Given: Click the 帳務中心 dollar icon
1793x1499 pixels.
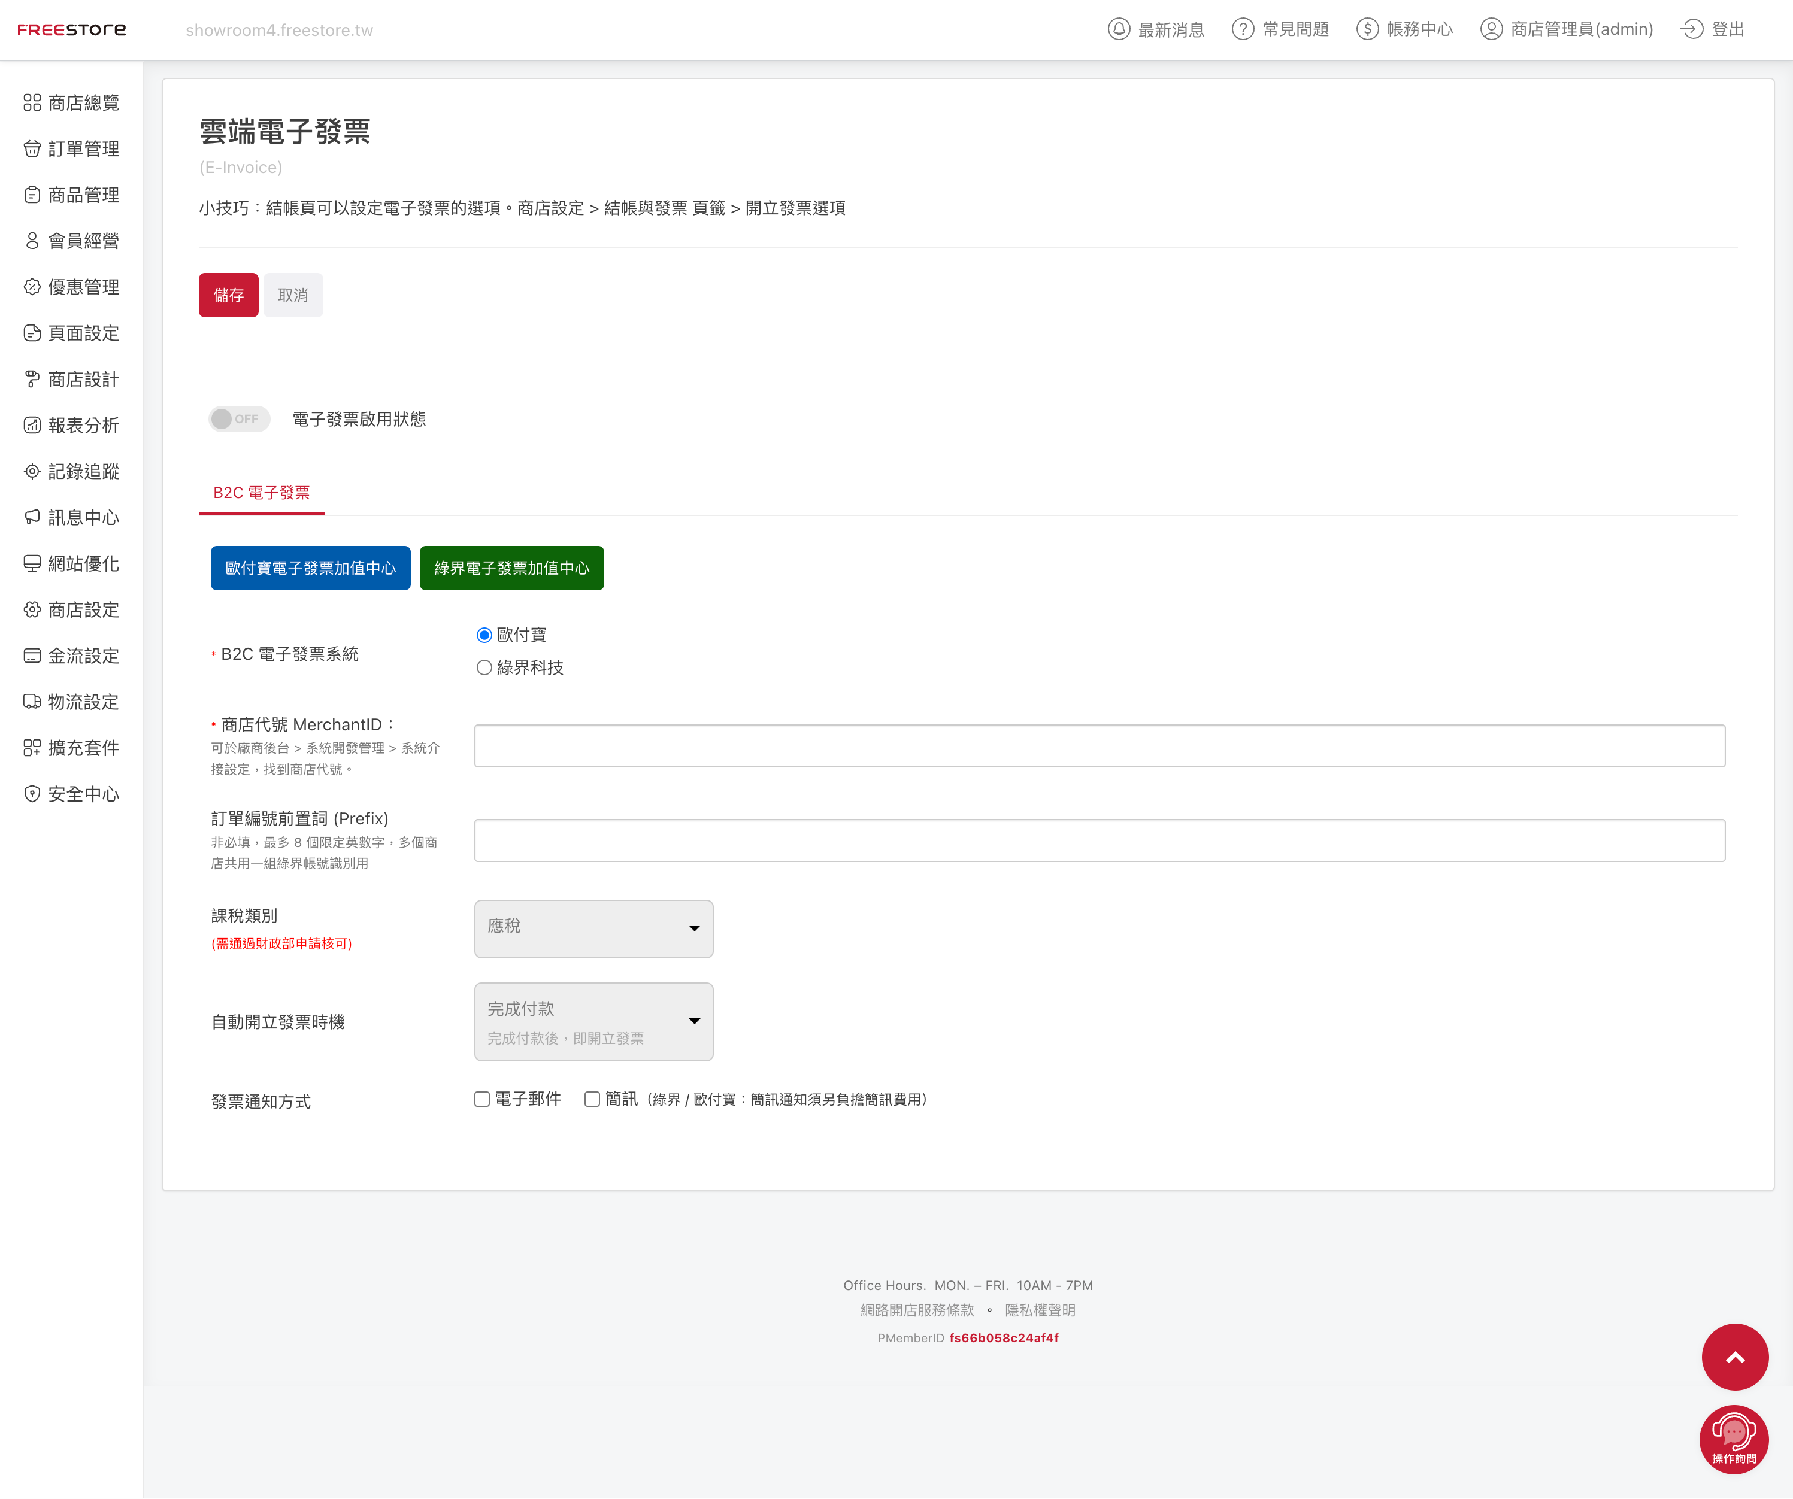Looking at the screenshot, I should 1367,29.
